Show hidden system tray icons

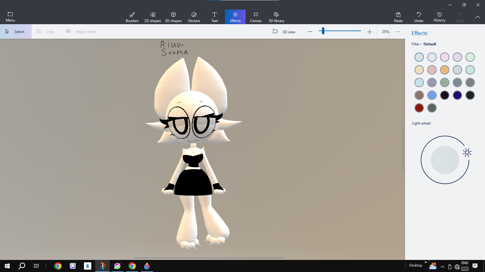pos(443,266)
